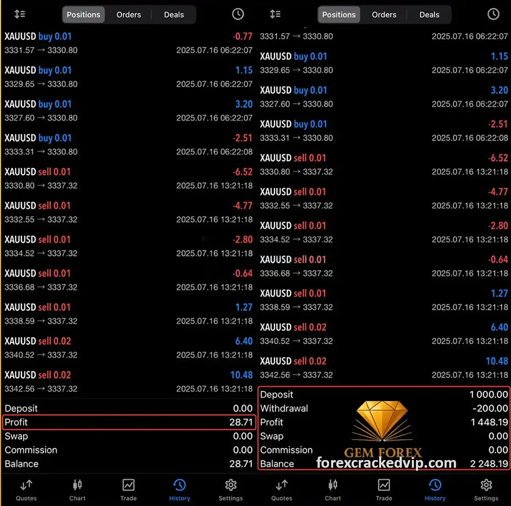Open right panel sell position with -4.77 loss
511x506 pixels.
coord(384,198)
